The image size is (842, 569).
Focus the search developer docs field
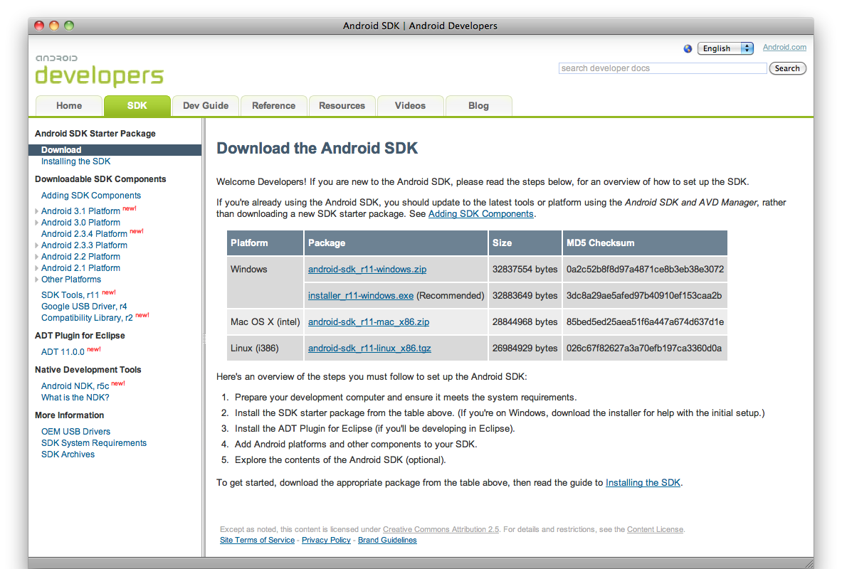[x=663, y=68]
